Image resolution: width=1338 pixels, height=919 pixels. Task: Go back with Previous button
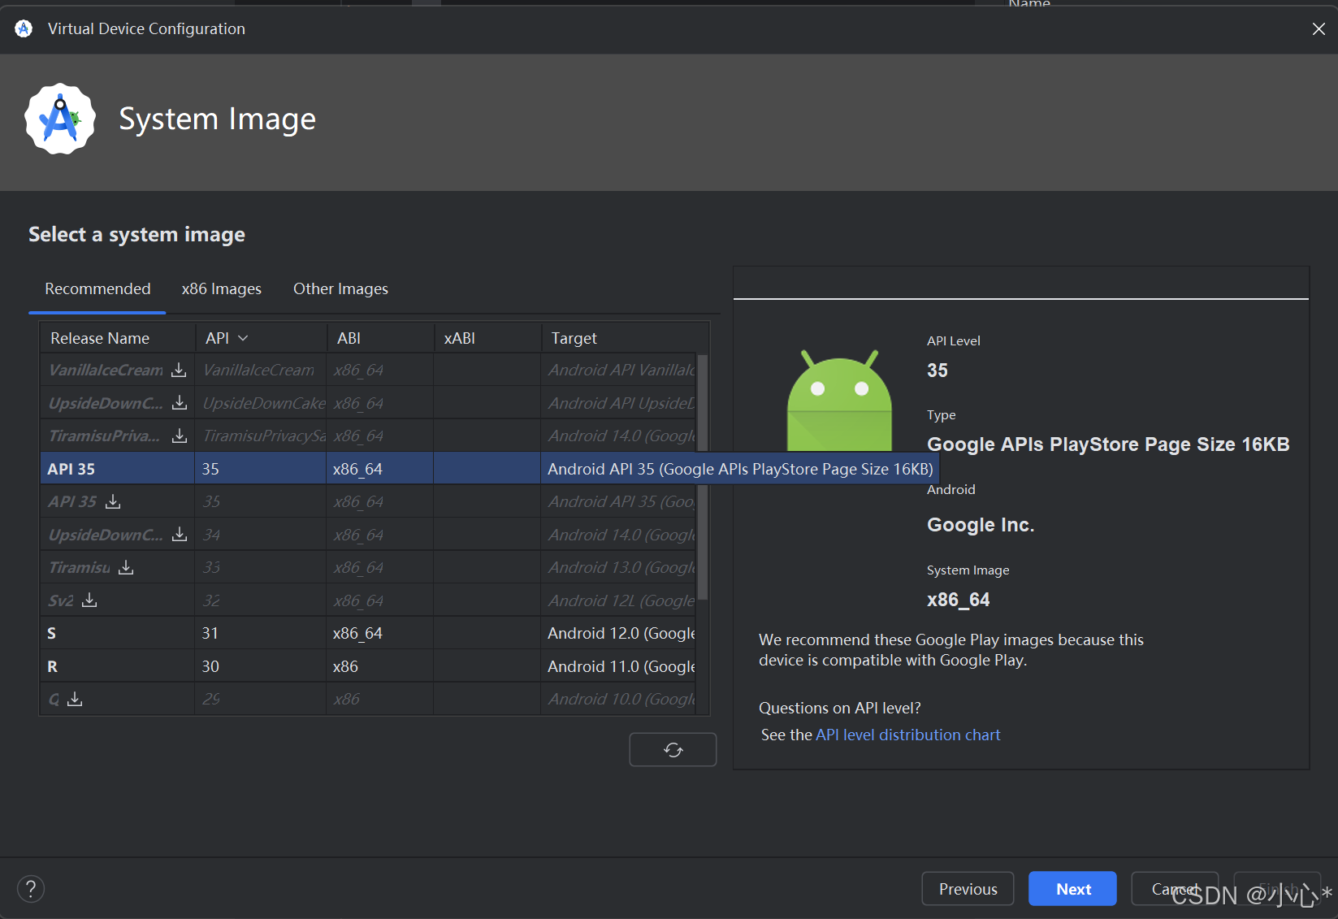[968, 889]
